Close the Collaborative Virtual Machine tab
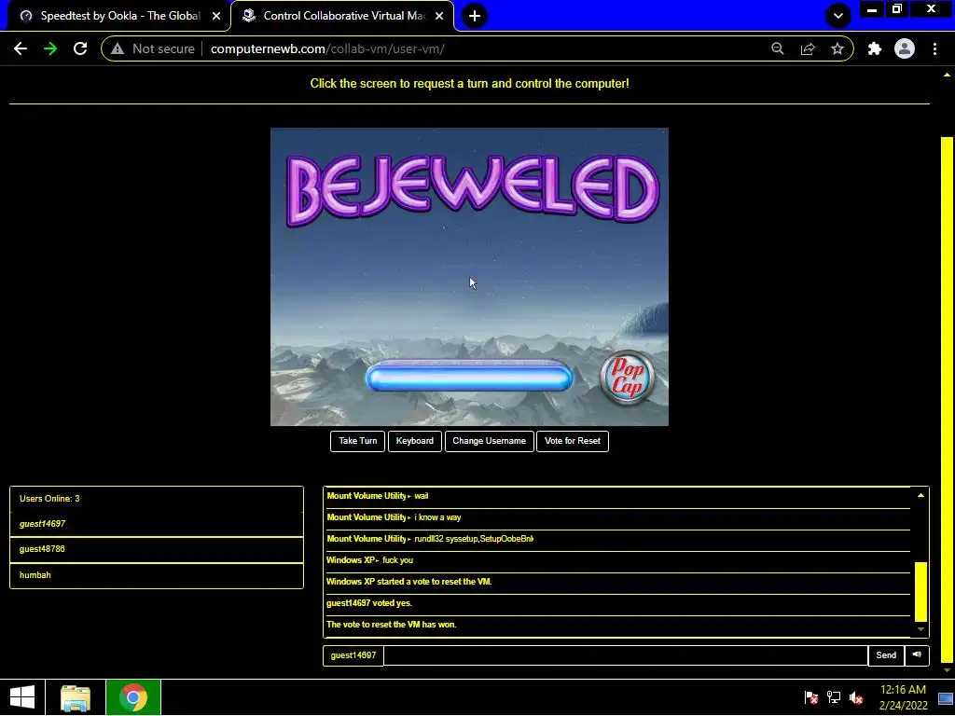Image resolution: width=955 pixels, height=716 pixels. [x=439, y=16]
